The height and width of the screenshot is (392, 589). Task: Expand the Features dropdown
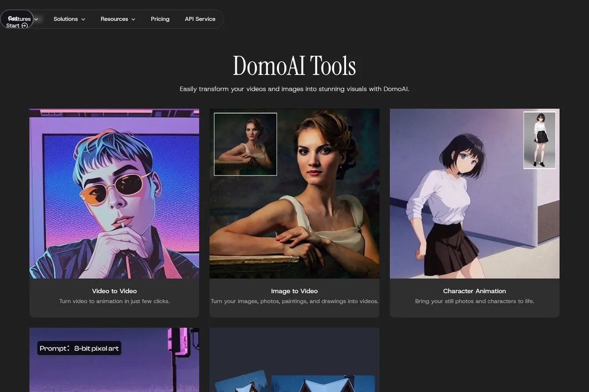[20, 19]
